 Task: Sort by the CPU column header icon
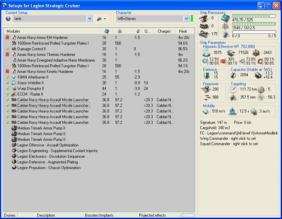click(106, 31)
